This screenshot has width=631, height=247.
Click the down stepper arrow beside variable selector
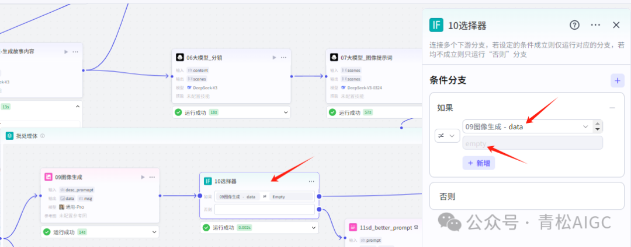click(x=598, y=129)
